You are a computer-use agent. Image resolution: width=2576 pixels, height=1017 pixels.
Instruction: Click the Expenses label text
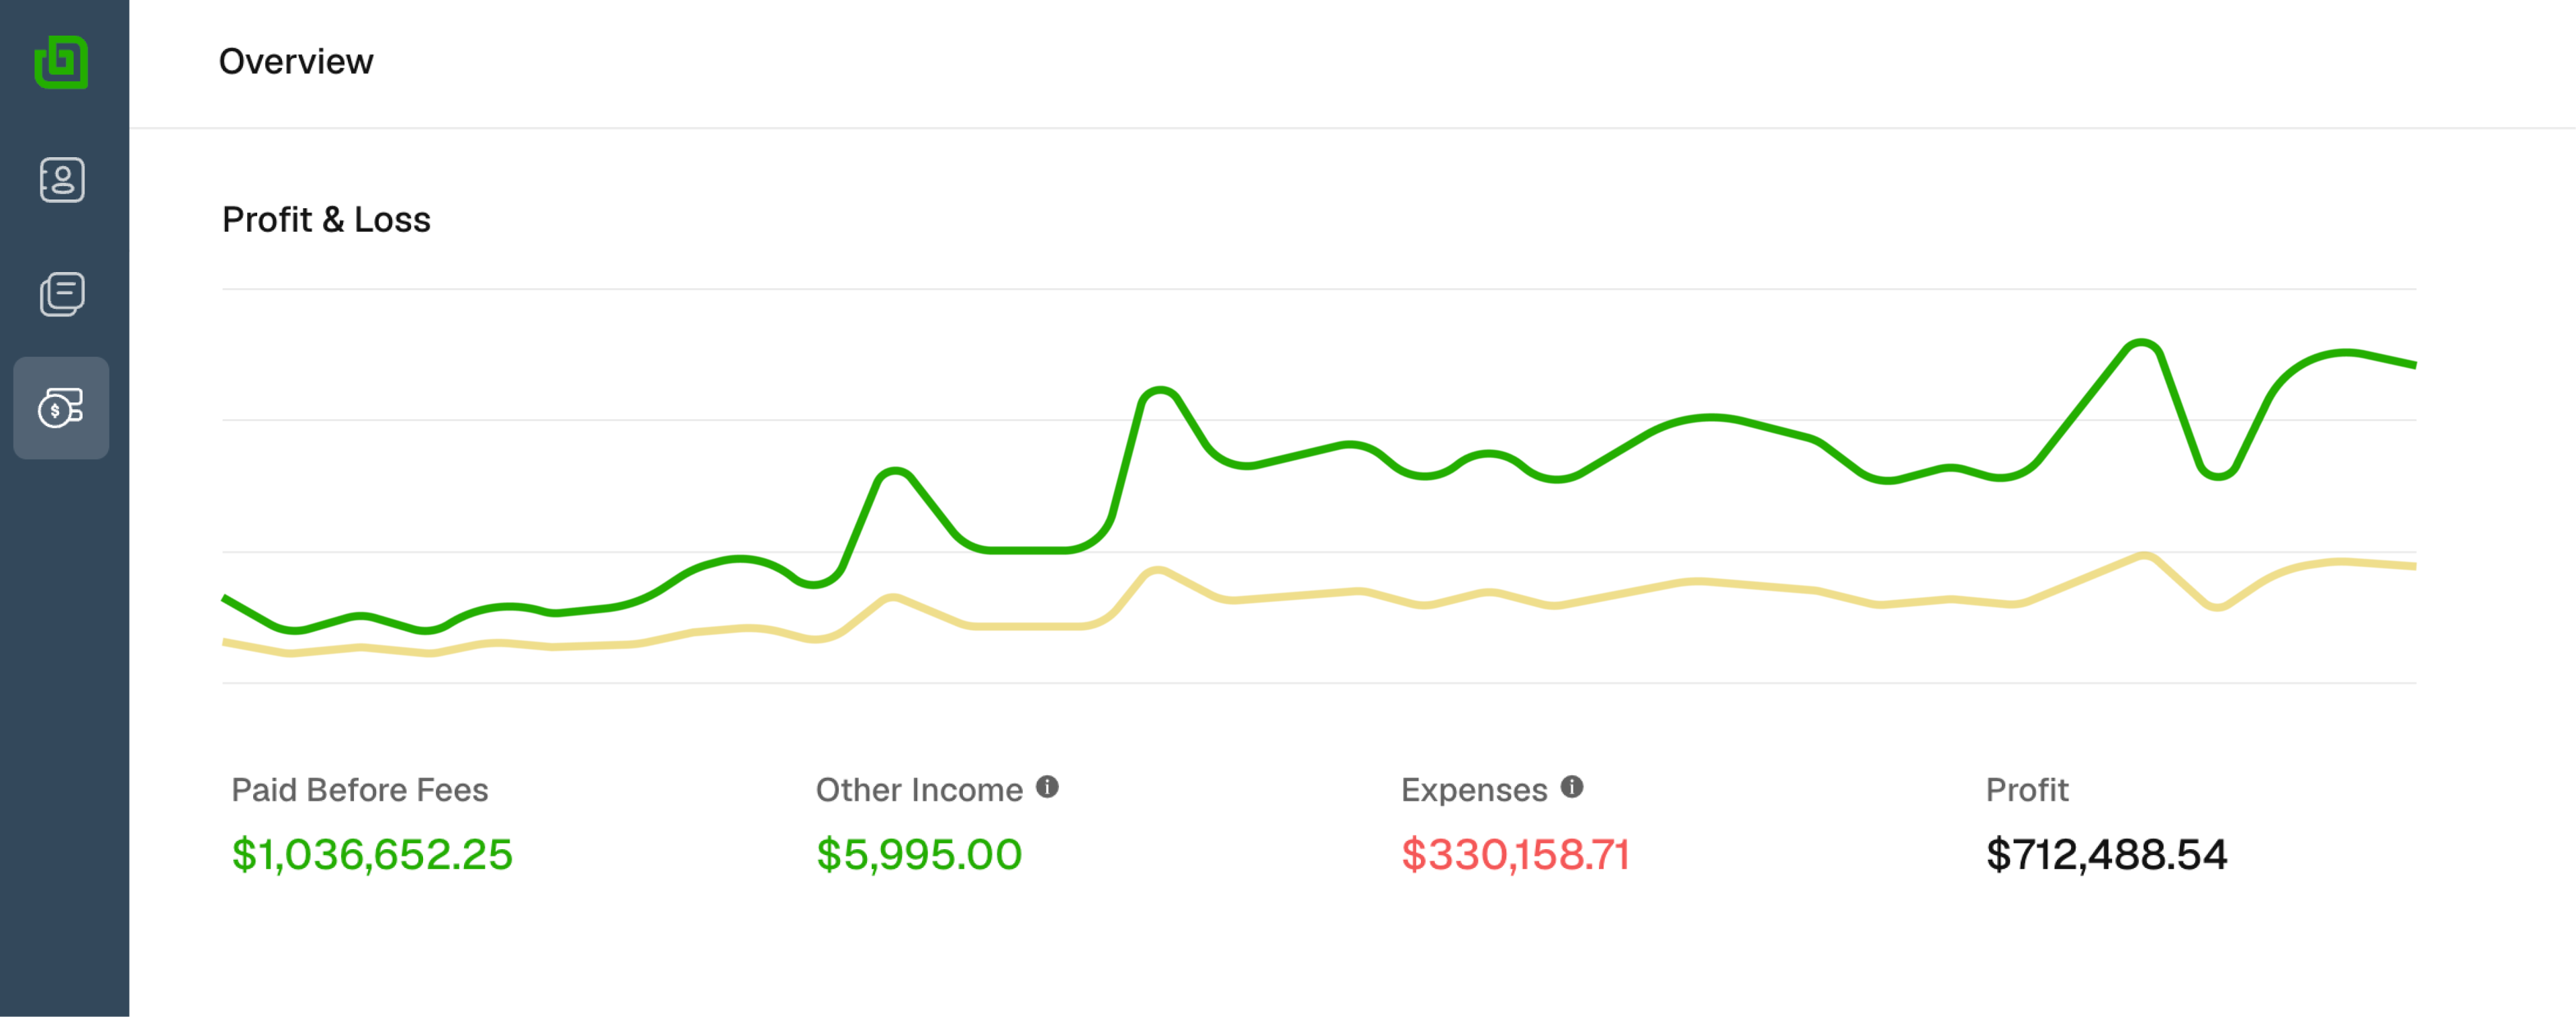tap(1474, 790)
